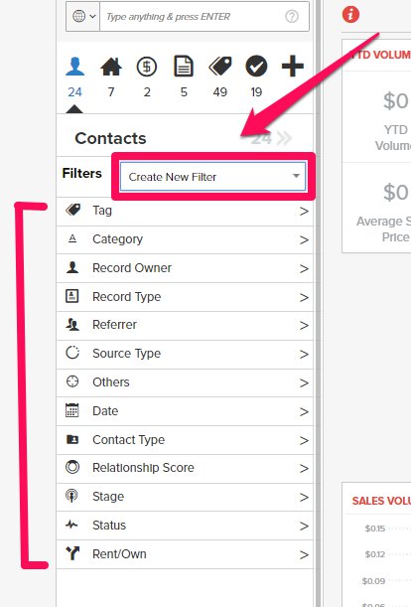Open the Documents page icon
Screen dimensions: 411x607
[184, 67]
